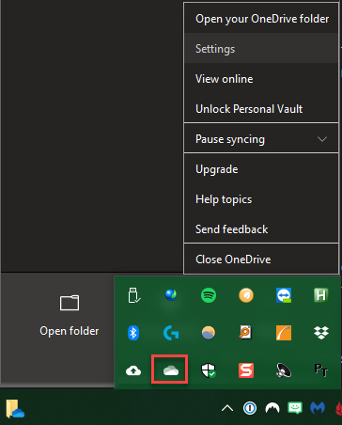Open the green chat smiley taskbar icon

click(295, 408)
